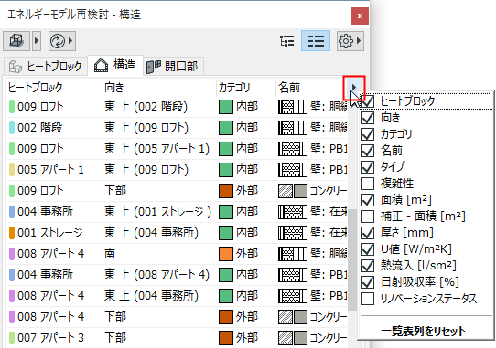496x348 pixels.
Task: Click wall hatch icon in 005 アパート 1 row
Action: [293, 170]
